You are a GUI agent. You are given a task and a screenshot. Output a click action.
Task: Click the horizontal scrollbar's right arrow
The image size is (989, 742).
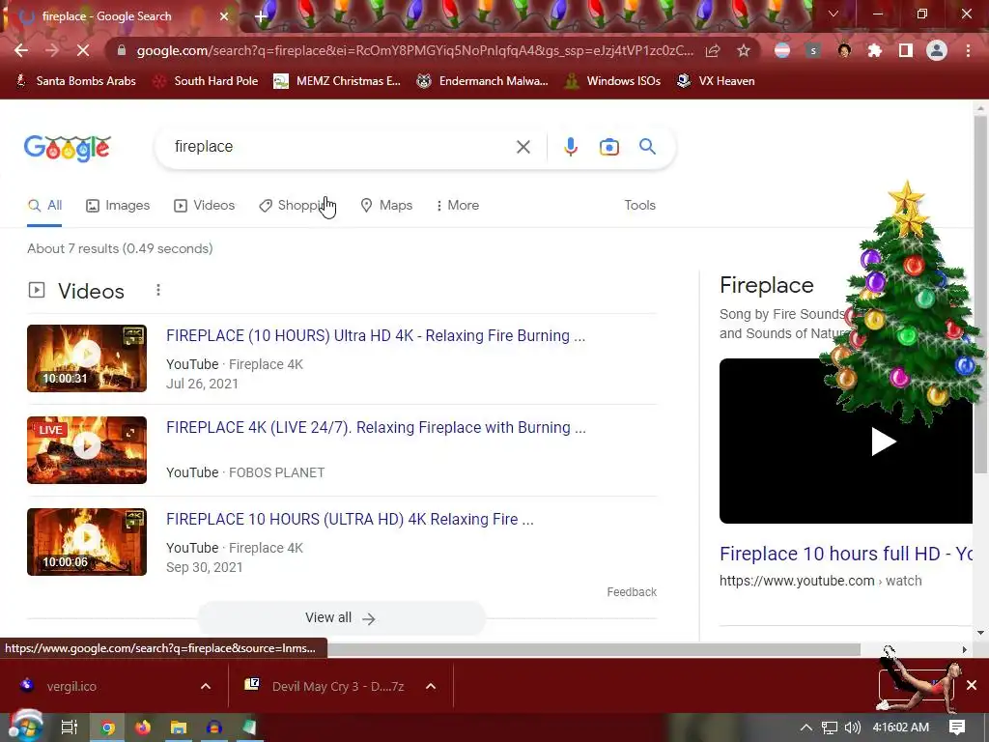click(965, 649)
